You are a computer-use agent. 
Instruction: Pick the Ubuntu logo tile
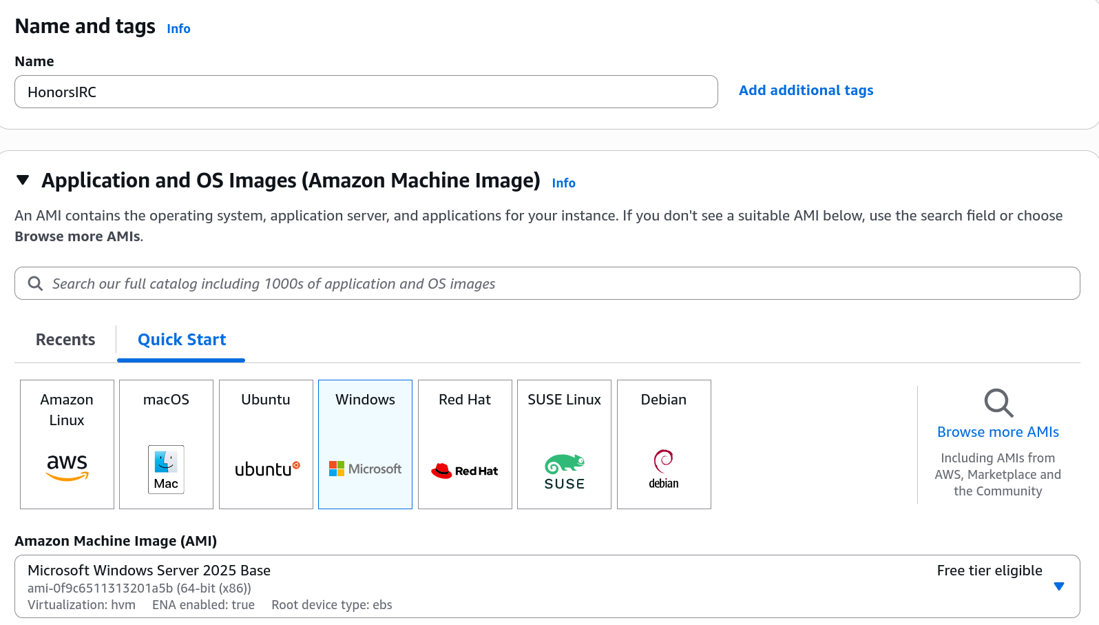266,469
